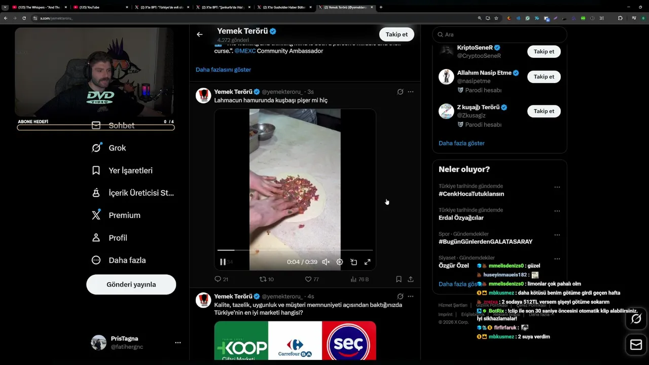Image resolution: width=649 pixels, height=365 pixels.
Task: Close the (135) YouTube tab
Action: (x=127, y=7)
